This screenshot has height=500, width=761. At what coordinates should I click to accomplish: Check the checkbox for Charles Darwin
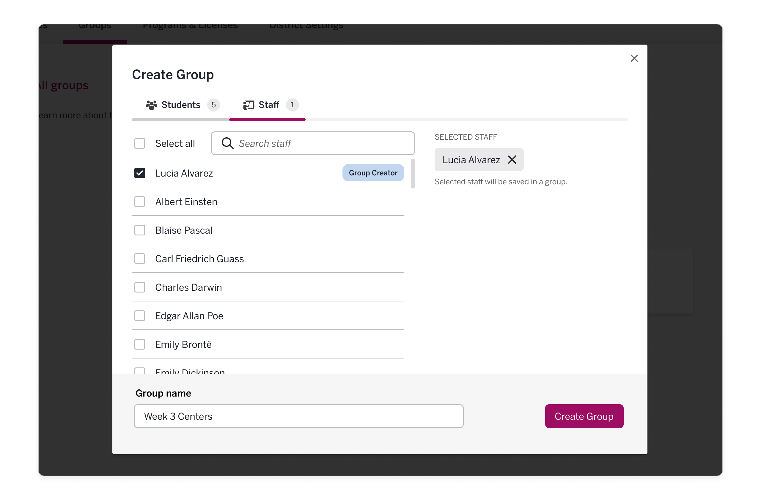140,287
